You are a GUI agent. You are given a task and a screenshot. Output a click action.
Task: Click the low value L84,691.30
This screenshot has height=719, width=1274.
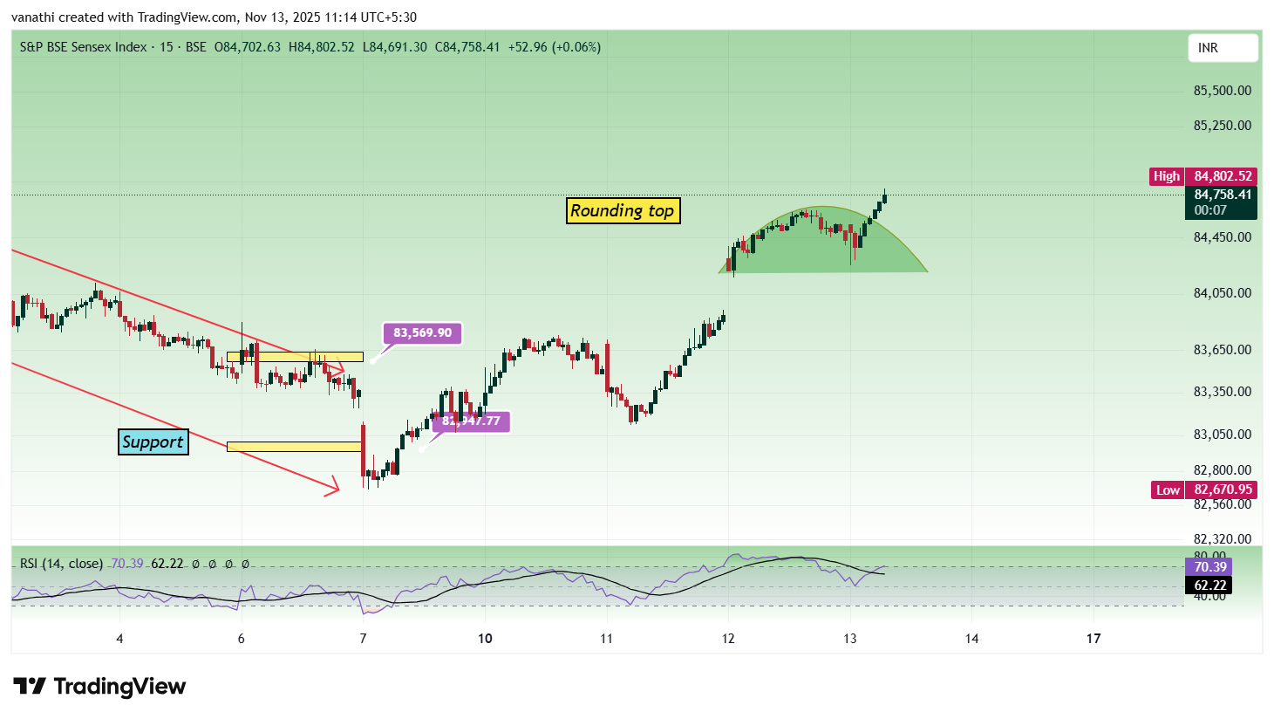(x=395, y=47)
